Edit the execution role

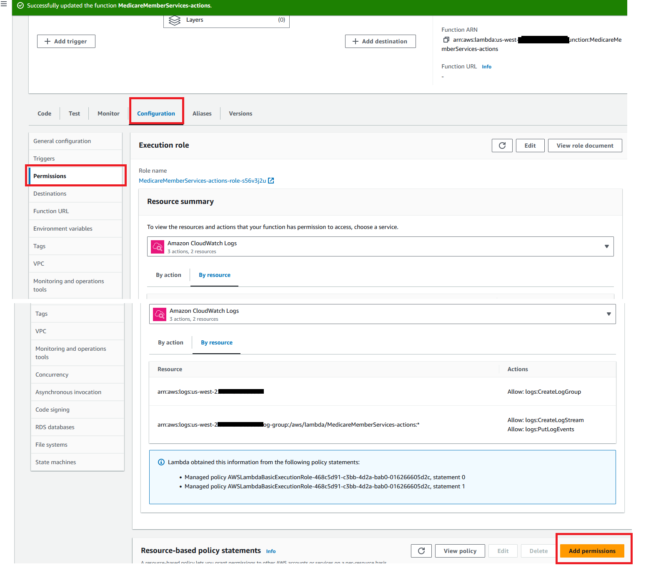[530, 146]
